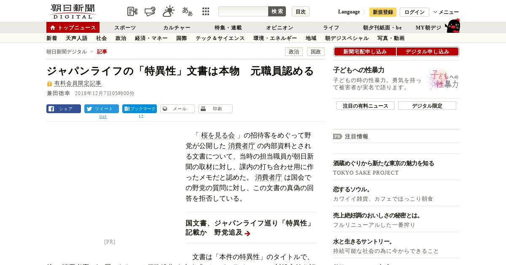The image size is (506, 265).
Task: Click 新聞宅配申し込み button
Action: [x=365, y=52]
